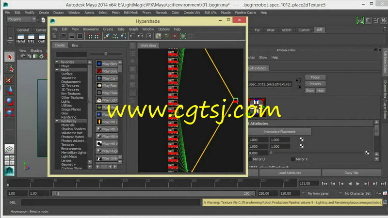This screenshot has width=388, height=218.
Task: Go to the start of playback range
Action: coord(324,184)
